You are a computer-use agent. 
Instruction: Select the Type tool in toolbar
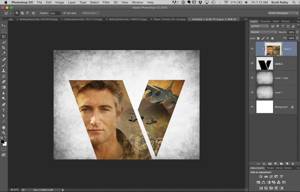click(x=4, y=110)
